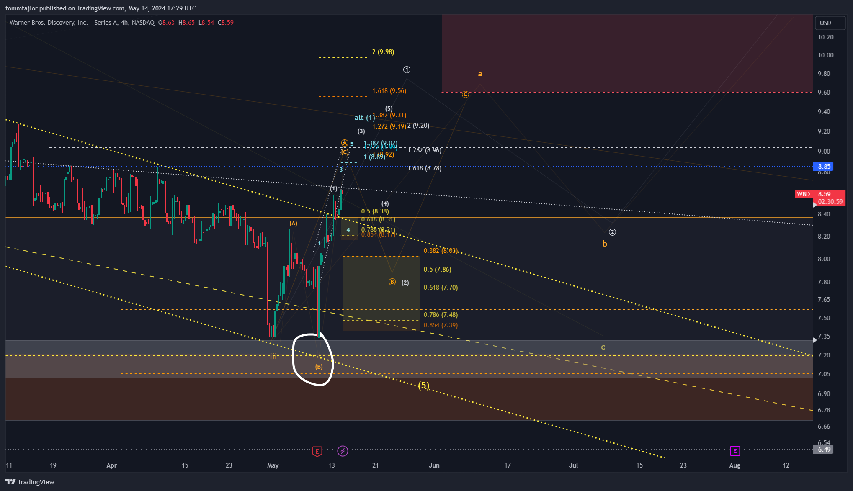Click the circled 2 wave label
The width and height of the screenshot is (853, 491).
pos(612,232)
